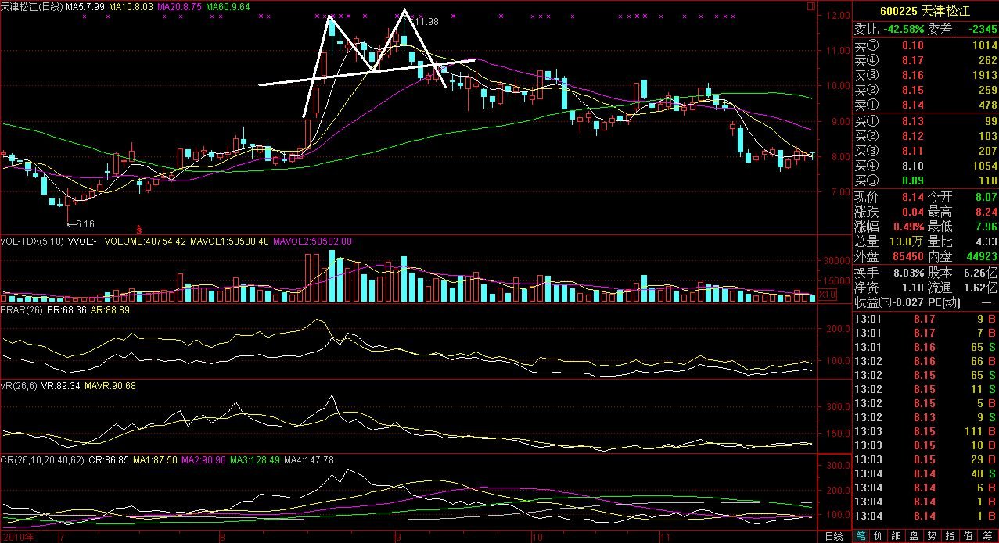The height and width of the screenshot is (543, 999).
Task: Click the 总量 value 13.0万
Action: pyautogui.click(x=907, y=241)
